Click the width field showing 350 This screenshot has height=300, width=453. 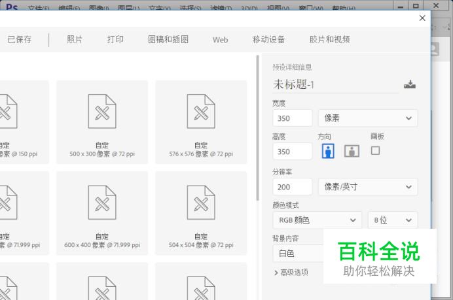pyautogui.click(x=293, y=118)
